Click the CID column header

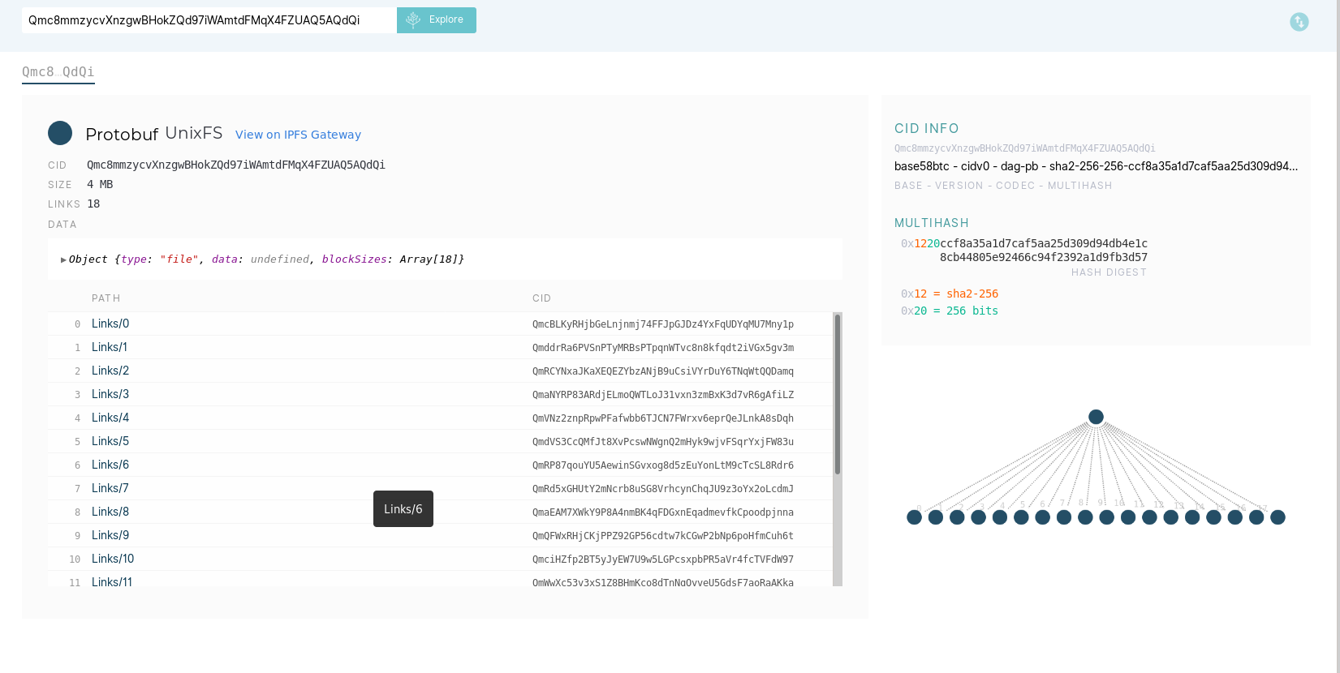coord(541,298)
